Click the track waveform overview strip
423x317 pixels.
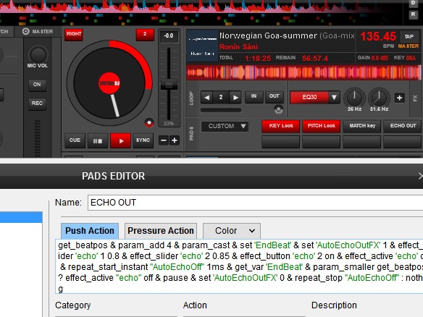[x=303, y=72]
